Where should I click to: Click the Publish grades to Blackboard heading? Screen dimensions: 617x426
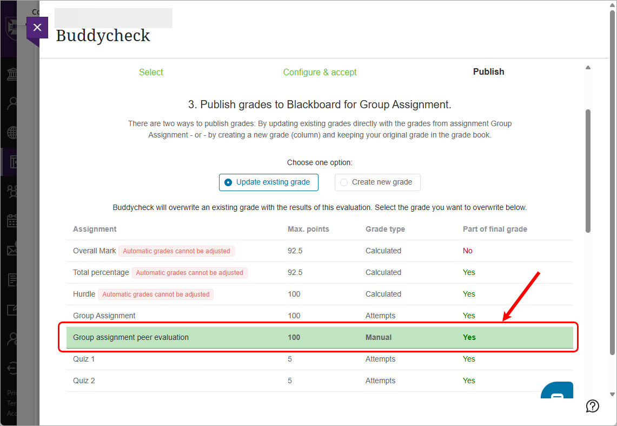(x=320, y=104)
